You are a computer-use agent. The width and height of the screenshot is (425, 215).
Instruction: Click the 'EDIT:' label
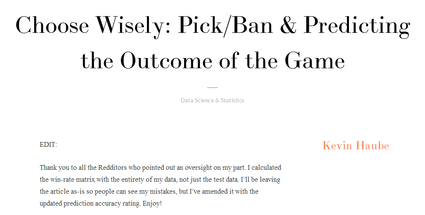click(48, 145)
